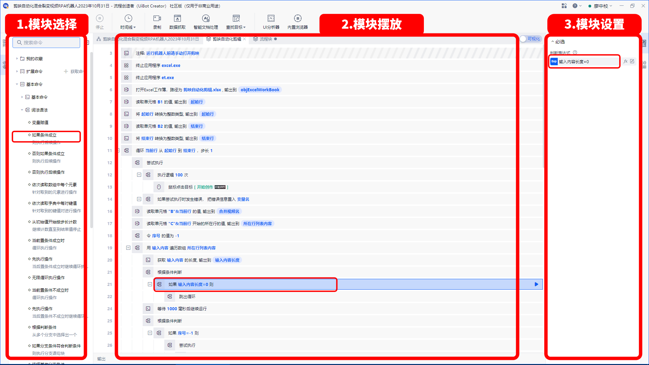Close the 剪映自动化剪辑 tab
649x365 pixels.
click(x=244, y=39)
